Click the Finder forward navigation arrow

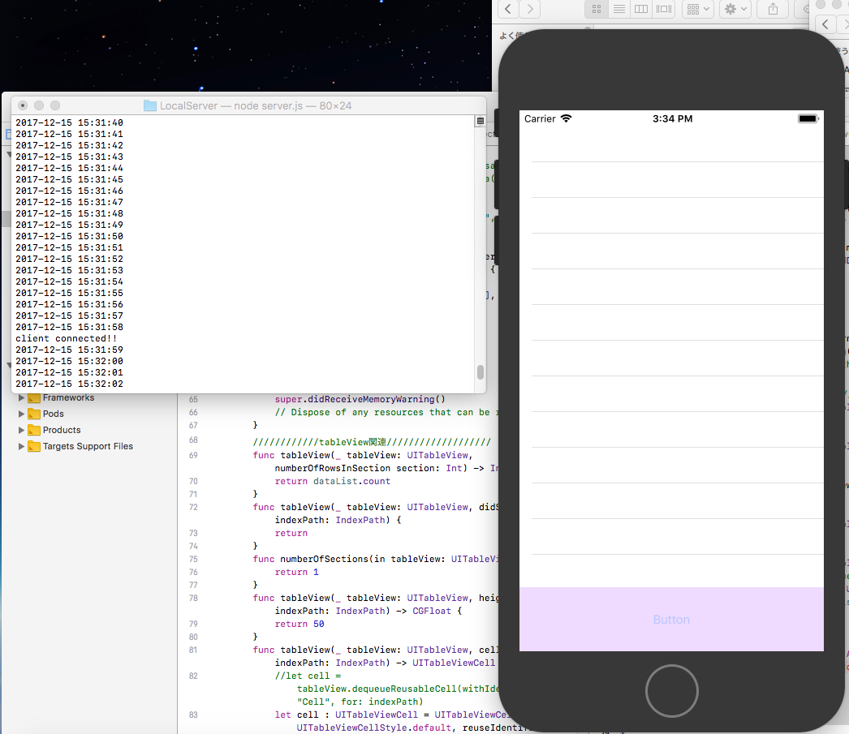coord(530,9)
